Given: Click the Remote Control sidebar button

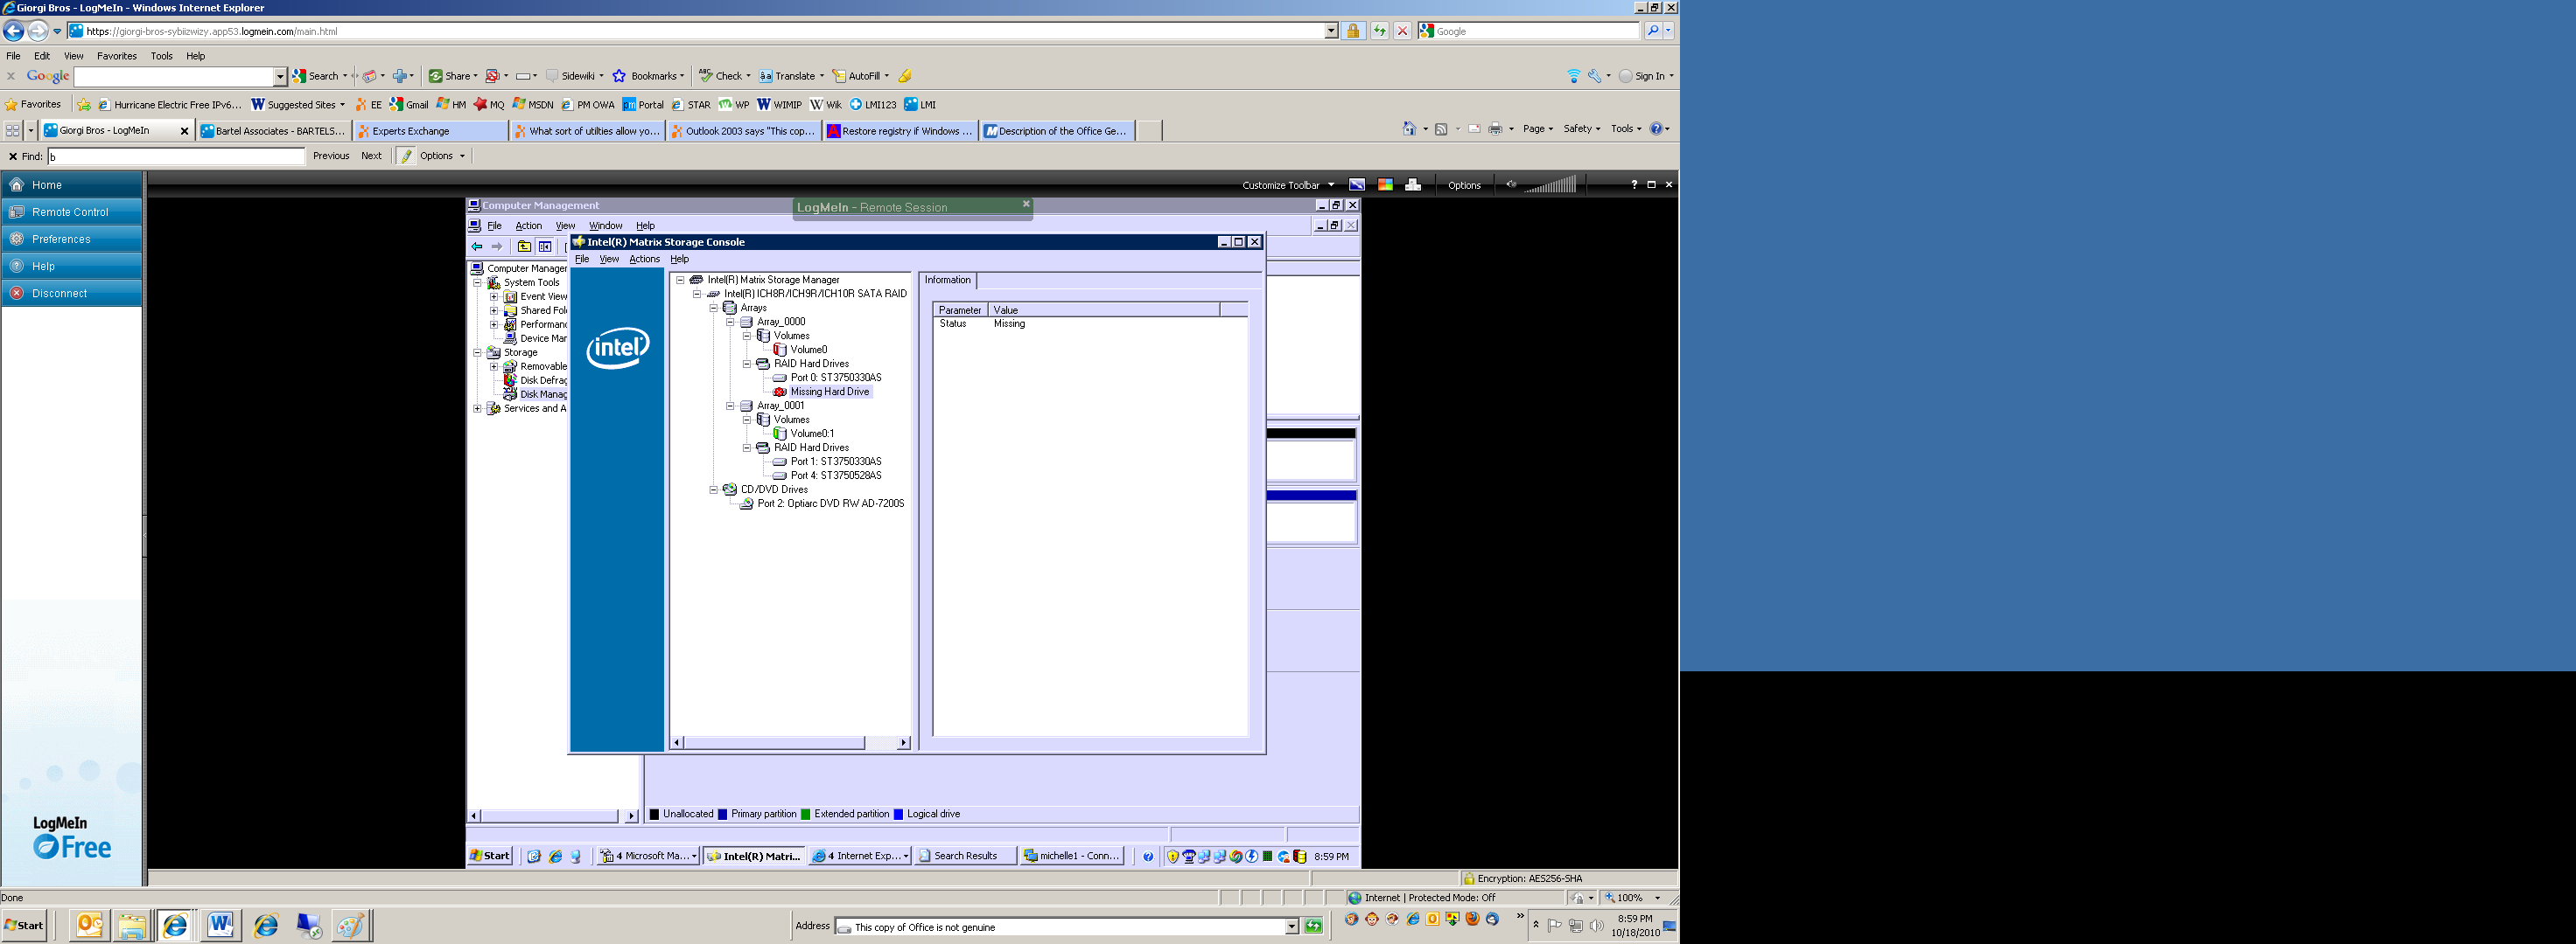Looking at the screenshot, I should (x=71, y=212).
